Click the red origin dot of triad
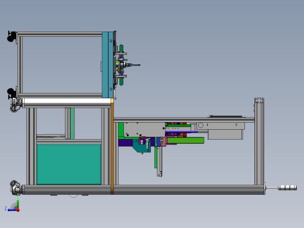Image resolution: width=304 pixels, height=228 pixels. [x=18, y=210]
